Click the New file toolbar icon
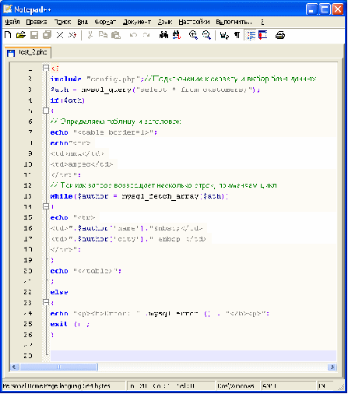This screenshot has height=394, width=348. point(8,35)
